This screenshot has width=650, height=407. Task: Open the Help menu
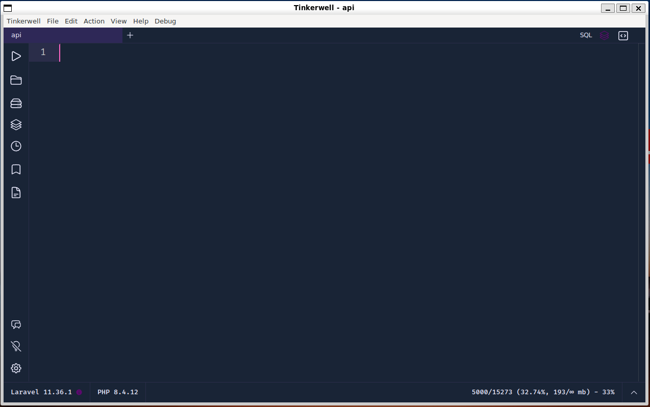click(x=141, y=21)
